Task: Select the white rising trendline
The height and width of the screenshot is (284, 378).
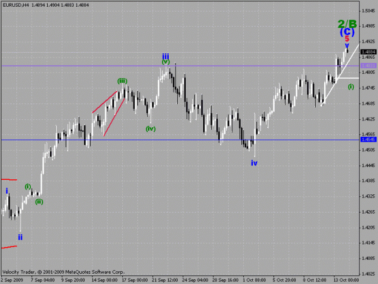Action: (x=341, y=75)
